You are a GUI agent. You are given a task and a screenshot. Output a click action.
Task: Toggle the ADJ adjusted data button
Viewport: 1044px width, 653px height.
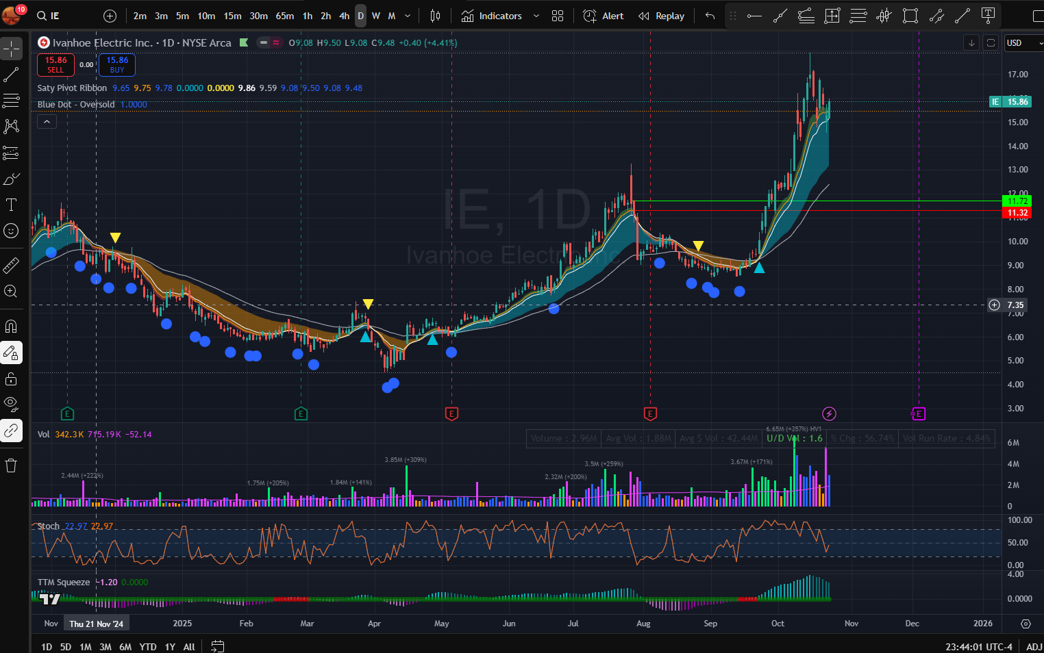click(x=1034, y=646)
